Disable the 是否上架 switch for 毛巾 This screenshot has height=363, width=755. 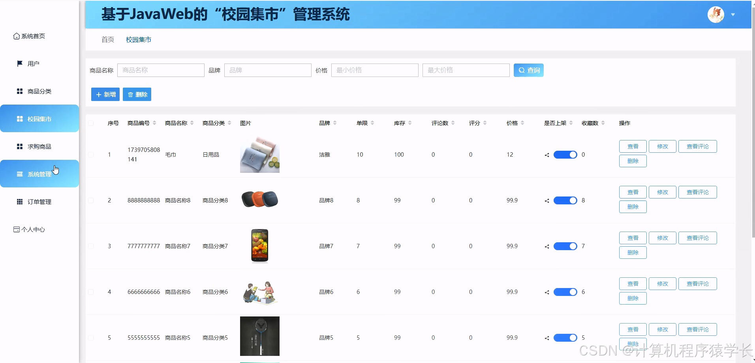coord(565,155)
